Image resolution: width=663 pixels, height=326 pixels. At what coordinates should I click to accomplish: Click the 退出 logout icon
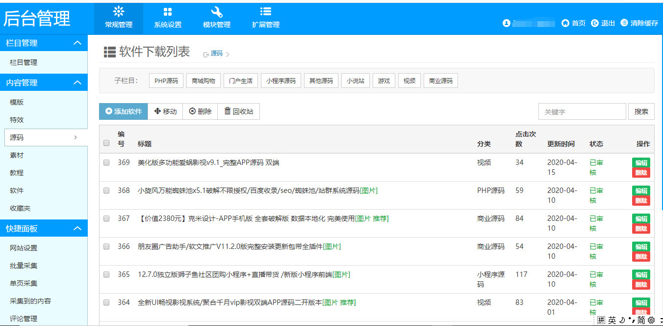tap(595, 23)
